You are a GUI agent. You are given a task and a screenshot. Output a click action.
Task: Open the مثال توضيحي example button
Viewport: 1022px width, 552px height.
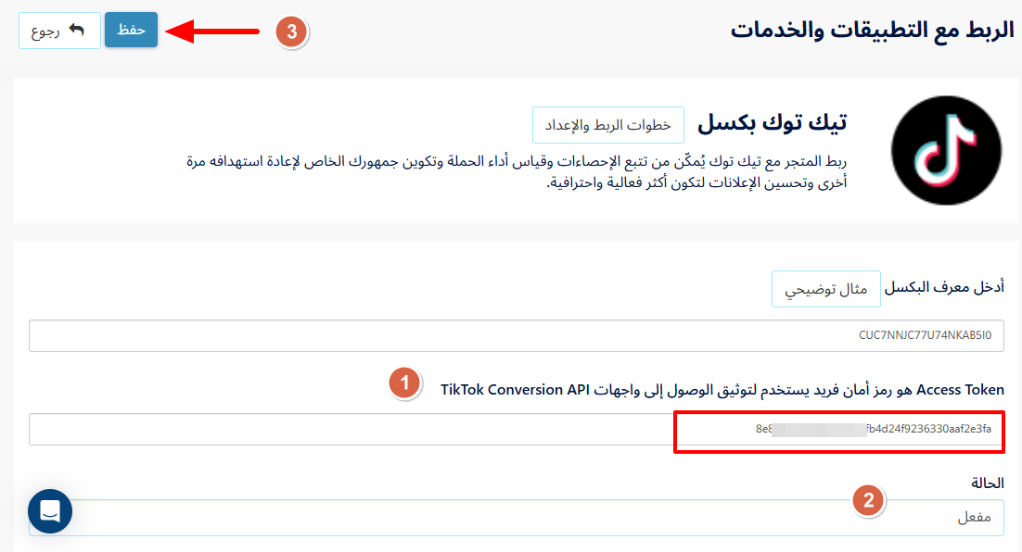point(825,289)
